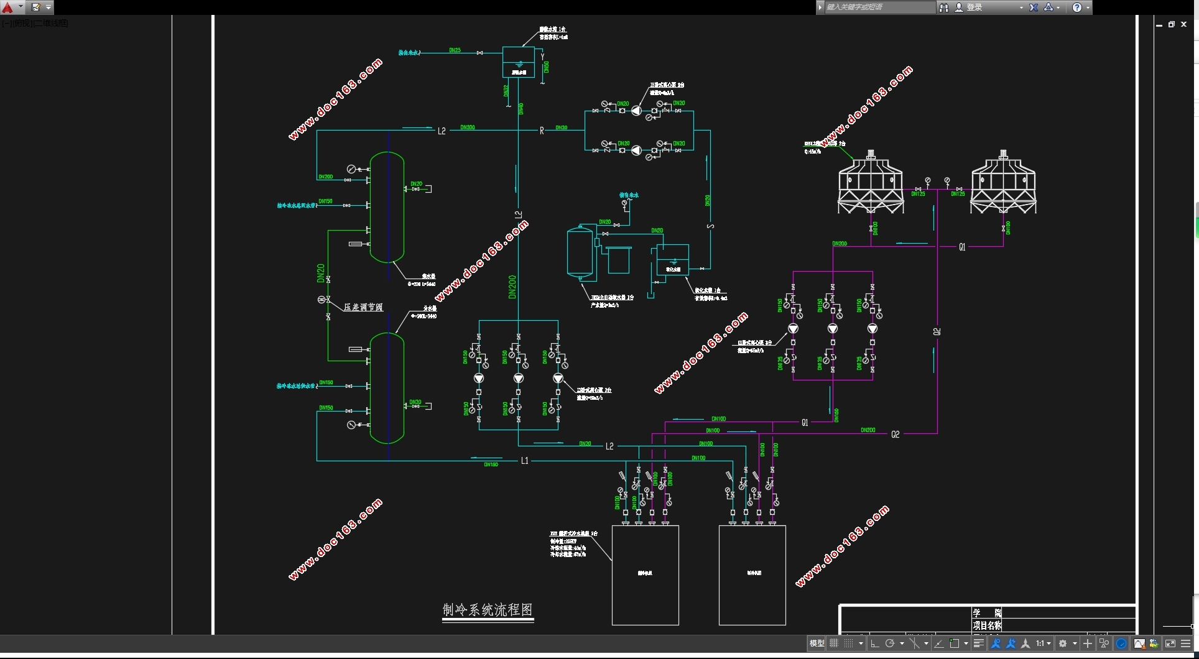Click the 制冷系统流程图 drawing title text

(488, 610)
